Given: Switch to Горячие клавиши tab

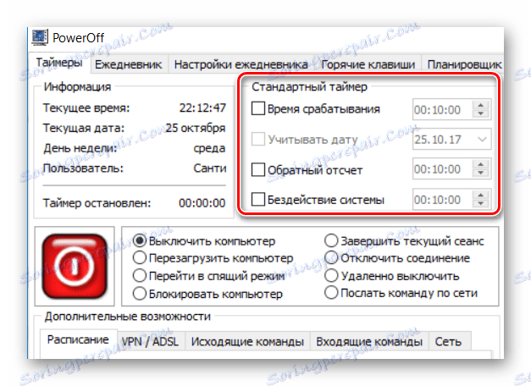Looking at the screenshot, I should pyautogui.click(x=368, y=64).
